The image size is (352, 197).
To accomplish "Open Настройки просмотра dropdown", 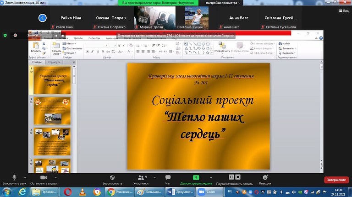I will point(223,3).
